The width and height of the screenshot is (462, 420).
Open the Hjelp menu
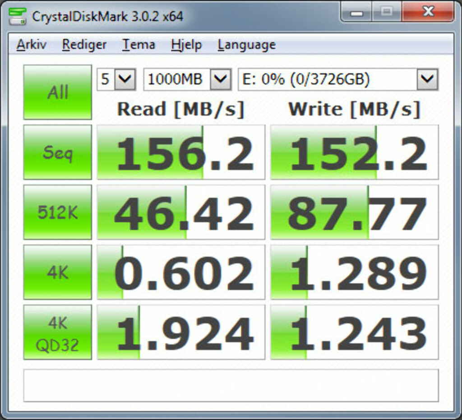[186, 45]
